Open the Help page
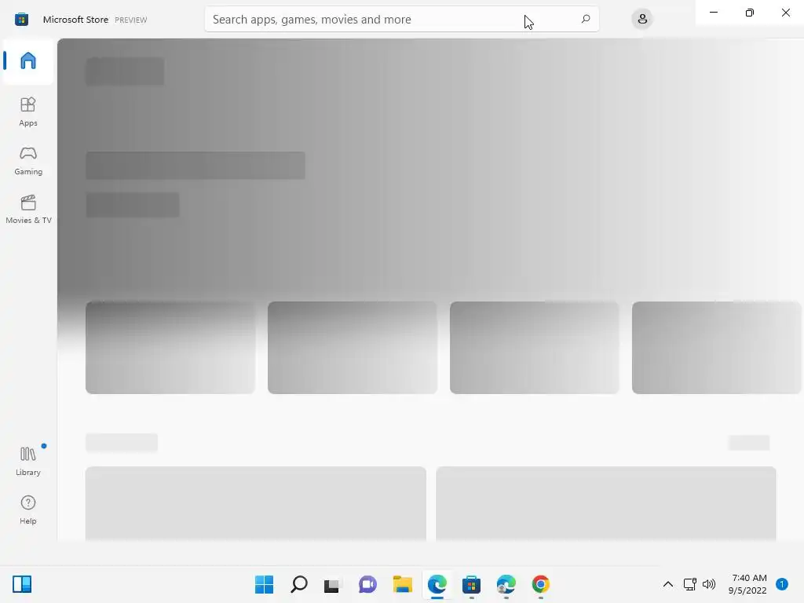This screenshot has height=603, width=804. pyautogui.click(x=28, y=510)
